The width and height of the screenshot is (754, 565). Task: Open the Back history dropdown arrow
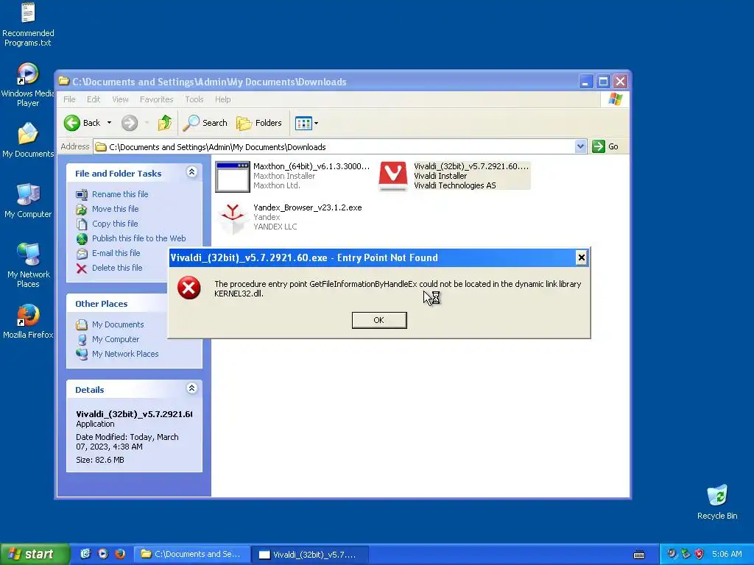tap(109, 123)
